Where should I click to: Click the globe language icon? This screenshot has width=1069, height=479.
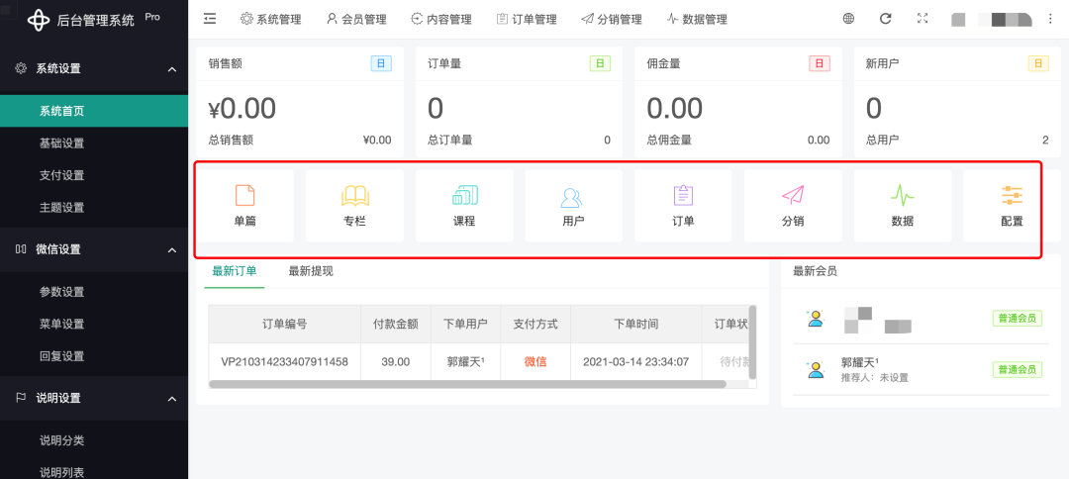coord(848,19)
